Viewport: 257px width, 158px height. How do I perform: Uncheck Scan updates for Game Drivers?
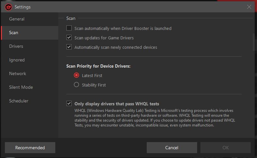pyautogui.click(x=69, y=37)
